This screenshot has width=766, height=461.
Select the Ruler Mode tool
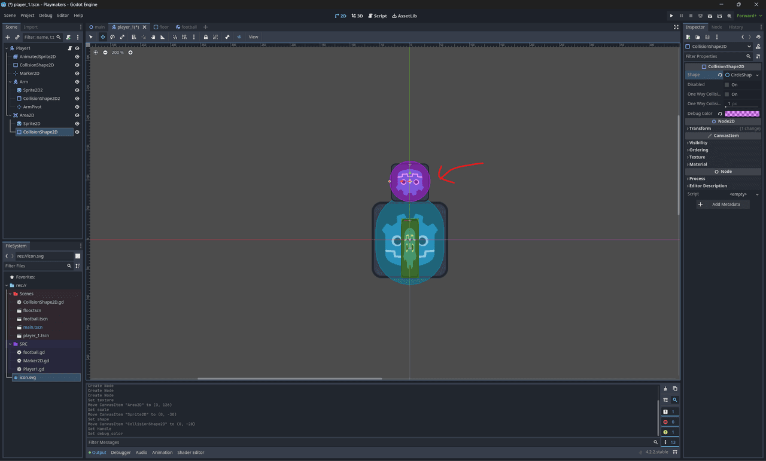(163, 37)
